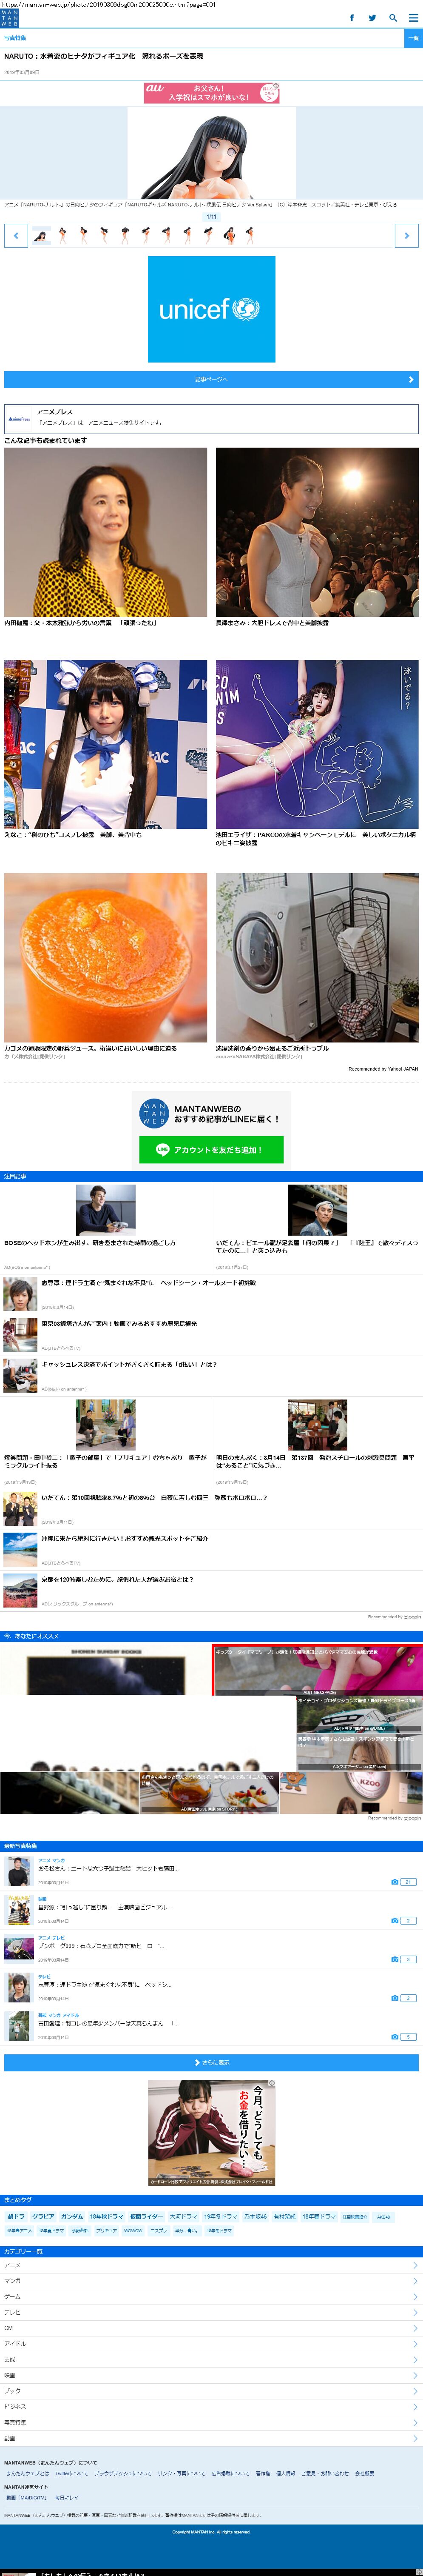This screenshot has height=2576, width=423.
Task: Open the 会社概要 footer link
Action: [365, 2473]
